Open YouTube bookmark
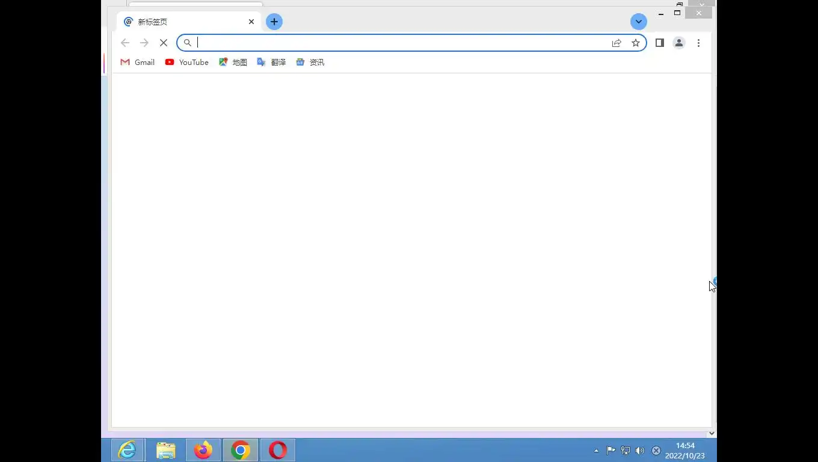Screen dimensions: 818x462 [187, 62]
